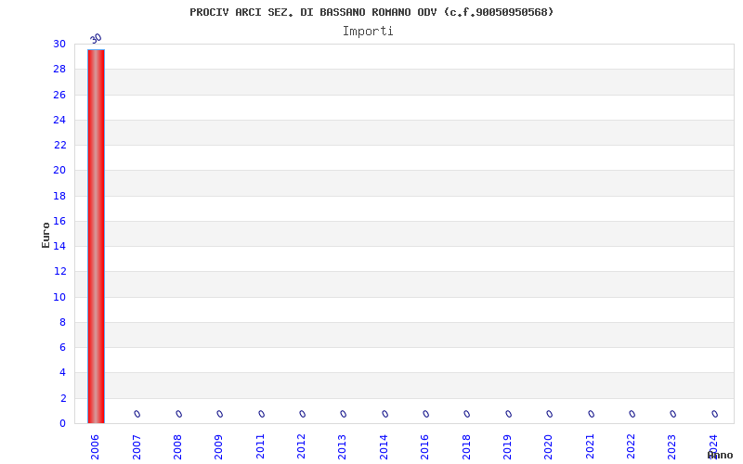Click the Euro y-axis title
Image resolution: width=743 pixels, height=464 pixels.
[x=46, y=236]
